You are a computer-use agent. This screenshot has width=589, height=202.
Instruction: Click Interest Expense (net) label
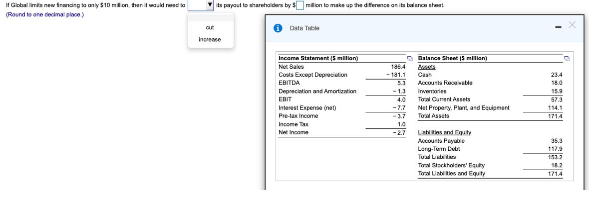click(x=307, y=108)
